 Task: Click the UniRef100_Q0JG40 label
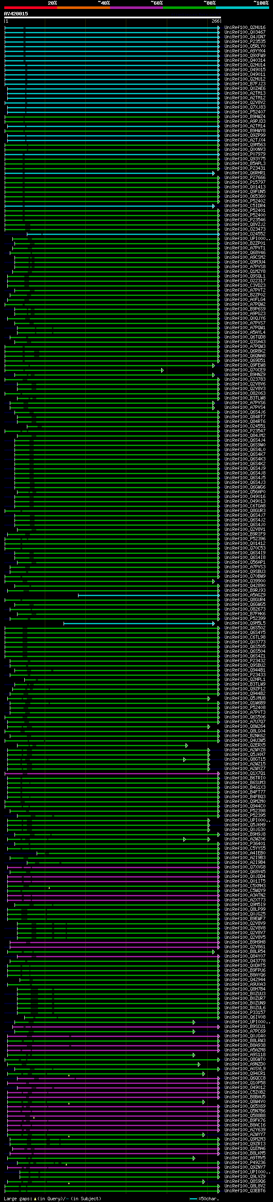click(x=245, y=1036)
